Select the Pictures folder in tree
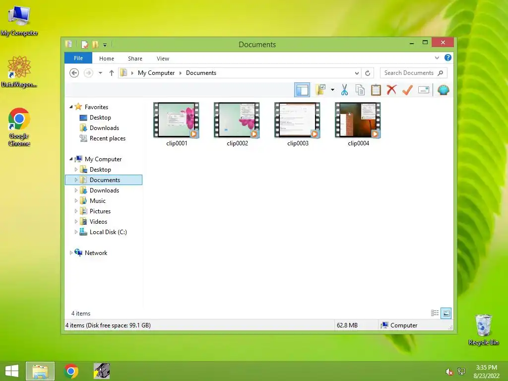Image resolution: width=508 pixels, height=381 pixels. (x=100, y=211)
